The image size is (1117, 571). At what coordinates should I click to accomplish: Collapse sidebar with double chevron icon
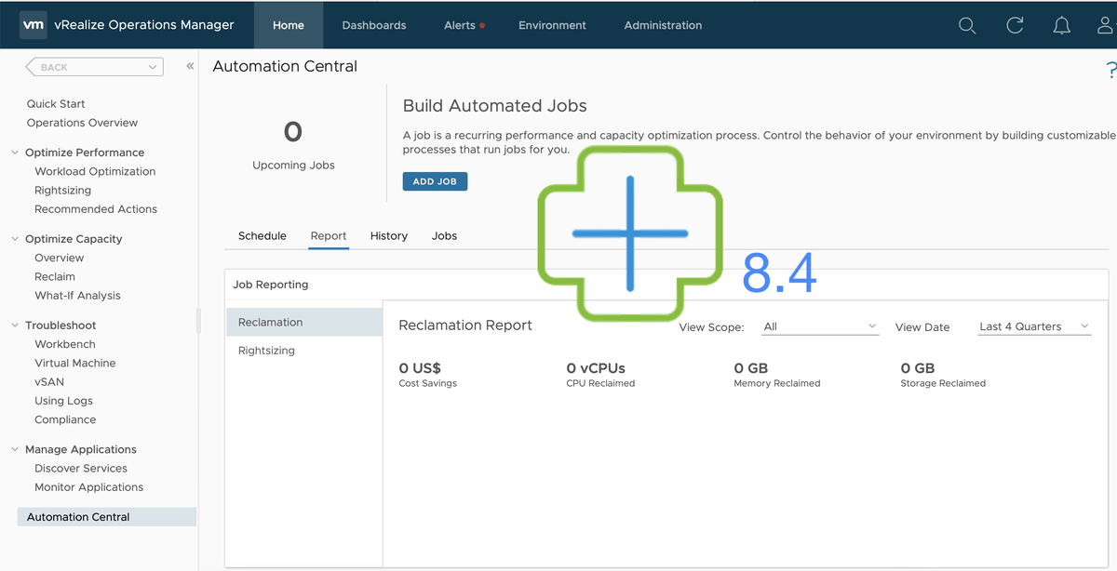click(190, 66)
